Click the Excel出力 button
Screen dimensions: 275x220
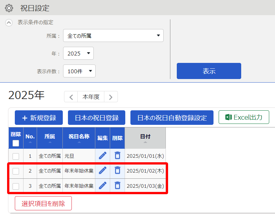(244, 117)
